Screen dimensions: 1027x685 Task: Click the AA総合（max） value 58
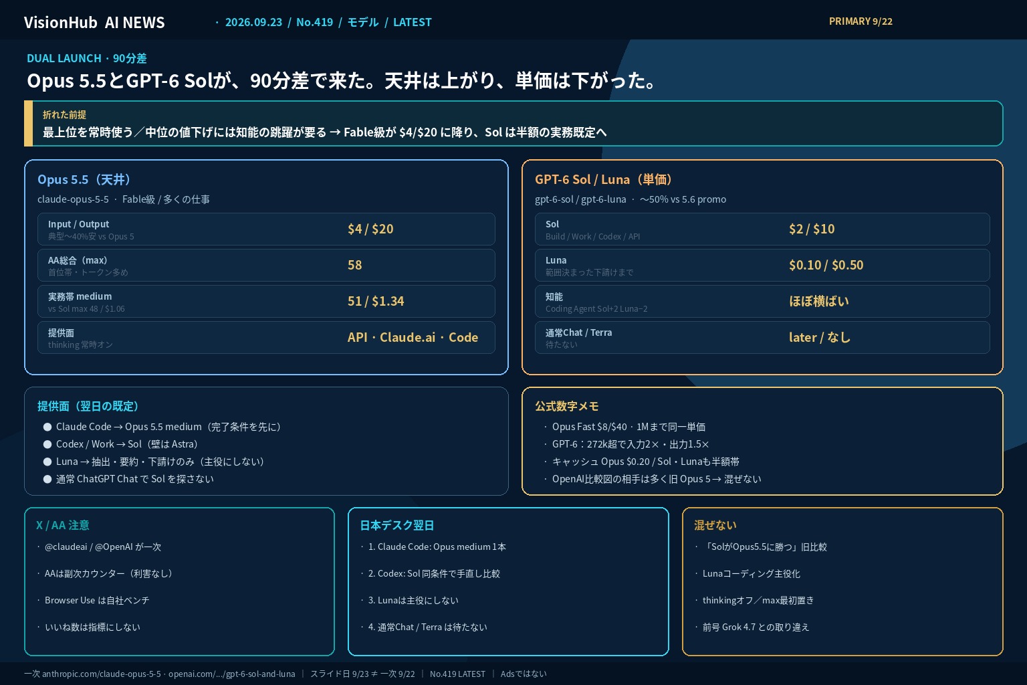(354, 265)
